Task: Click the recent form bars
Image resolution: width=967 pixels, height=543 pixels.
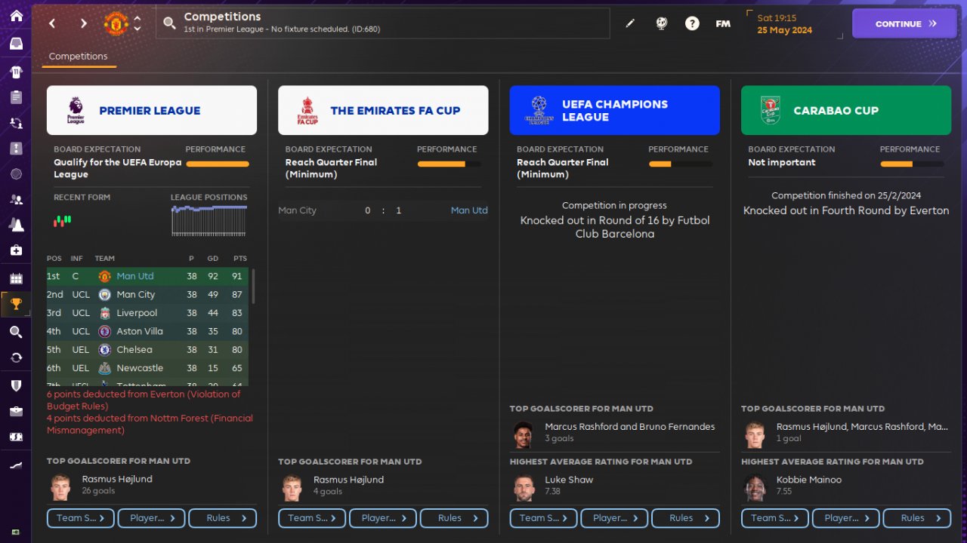Action: [x=62, y=220]
